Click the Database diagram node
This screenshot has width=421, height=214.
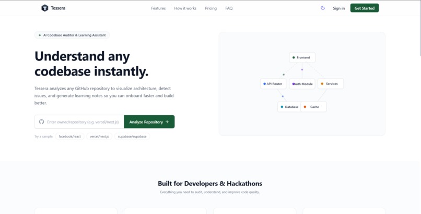(x=289, y=107)
